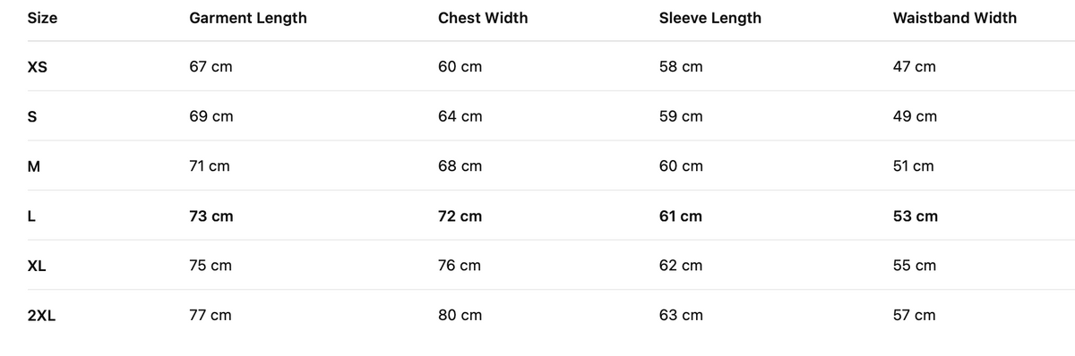Click the 67 cm garment length cell

(211, 67)
